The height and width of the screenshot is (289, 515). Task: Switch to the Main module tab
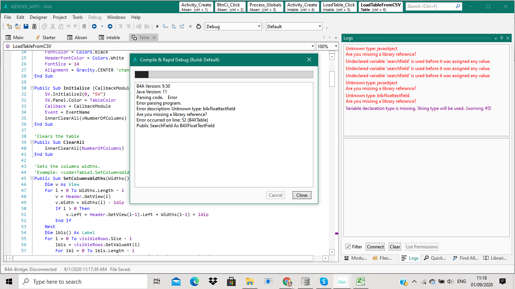[x=14, y=38]
